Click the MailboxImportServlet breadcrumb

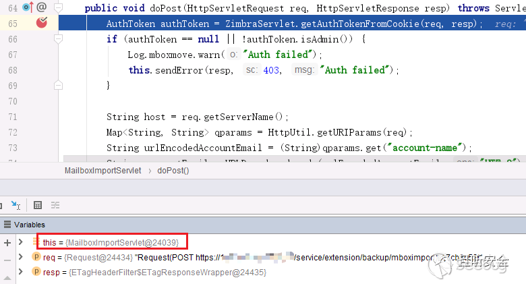point(103,171)
